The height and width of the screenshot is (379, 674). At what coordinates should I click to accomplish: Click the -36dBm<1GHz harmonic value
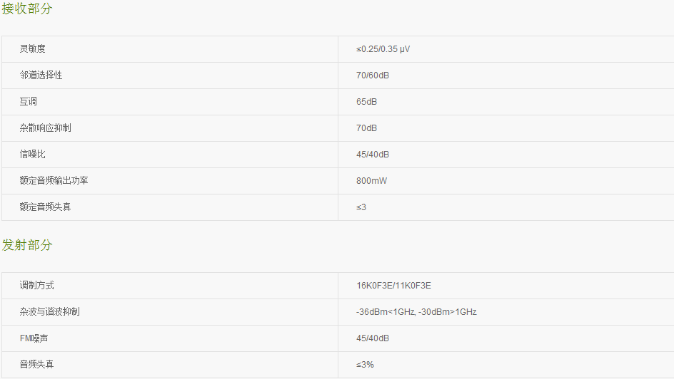(x=385, y=312)
